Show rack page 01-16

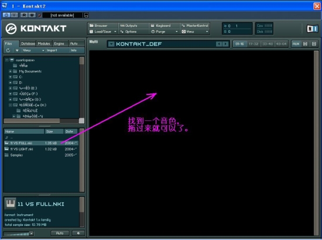[x=239, y=44]
